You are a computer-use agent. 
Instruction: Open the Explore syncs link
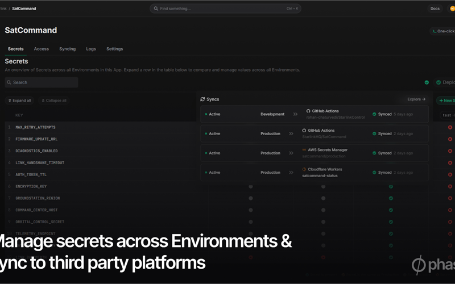coord(416,99)
